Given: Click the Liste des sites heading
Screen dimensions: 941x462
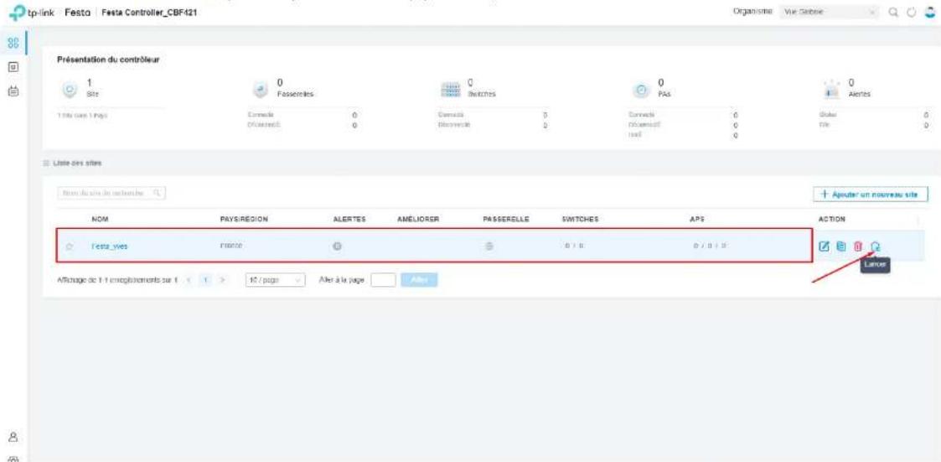Looking at the screenshot, I should pyautogui.click(x=77, y=163).
